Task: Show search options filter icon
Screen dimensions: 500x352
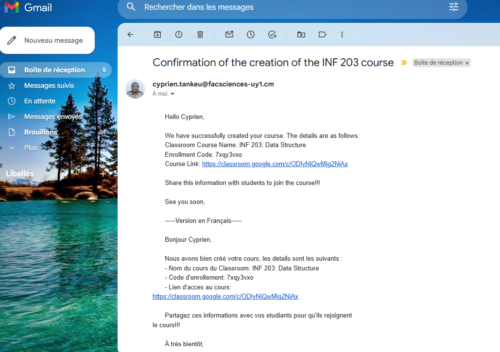Action: tap(453, 7)
